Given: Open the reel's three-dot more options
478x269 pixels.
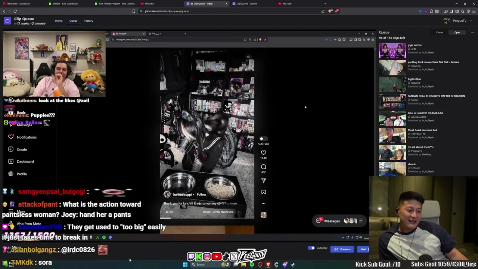Looking at the screenshot, I should pos(263,204).
